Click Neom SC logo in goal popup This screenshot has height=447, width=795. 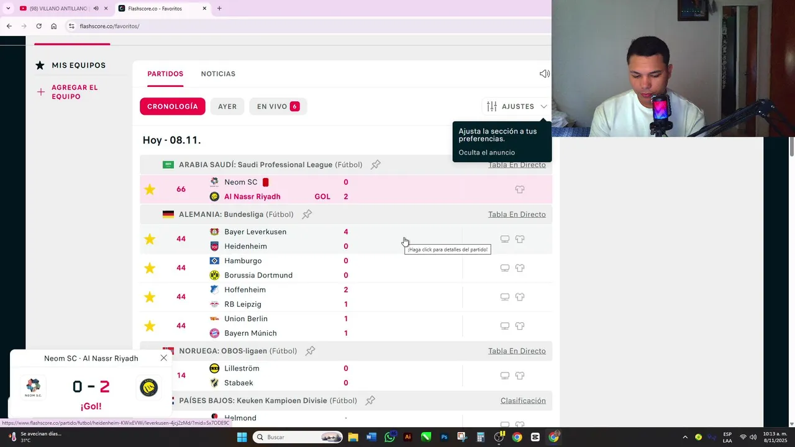[x=33, y=388]
